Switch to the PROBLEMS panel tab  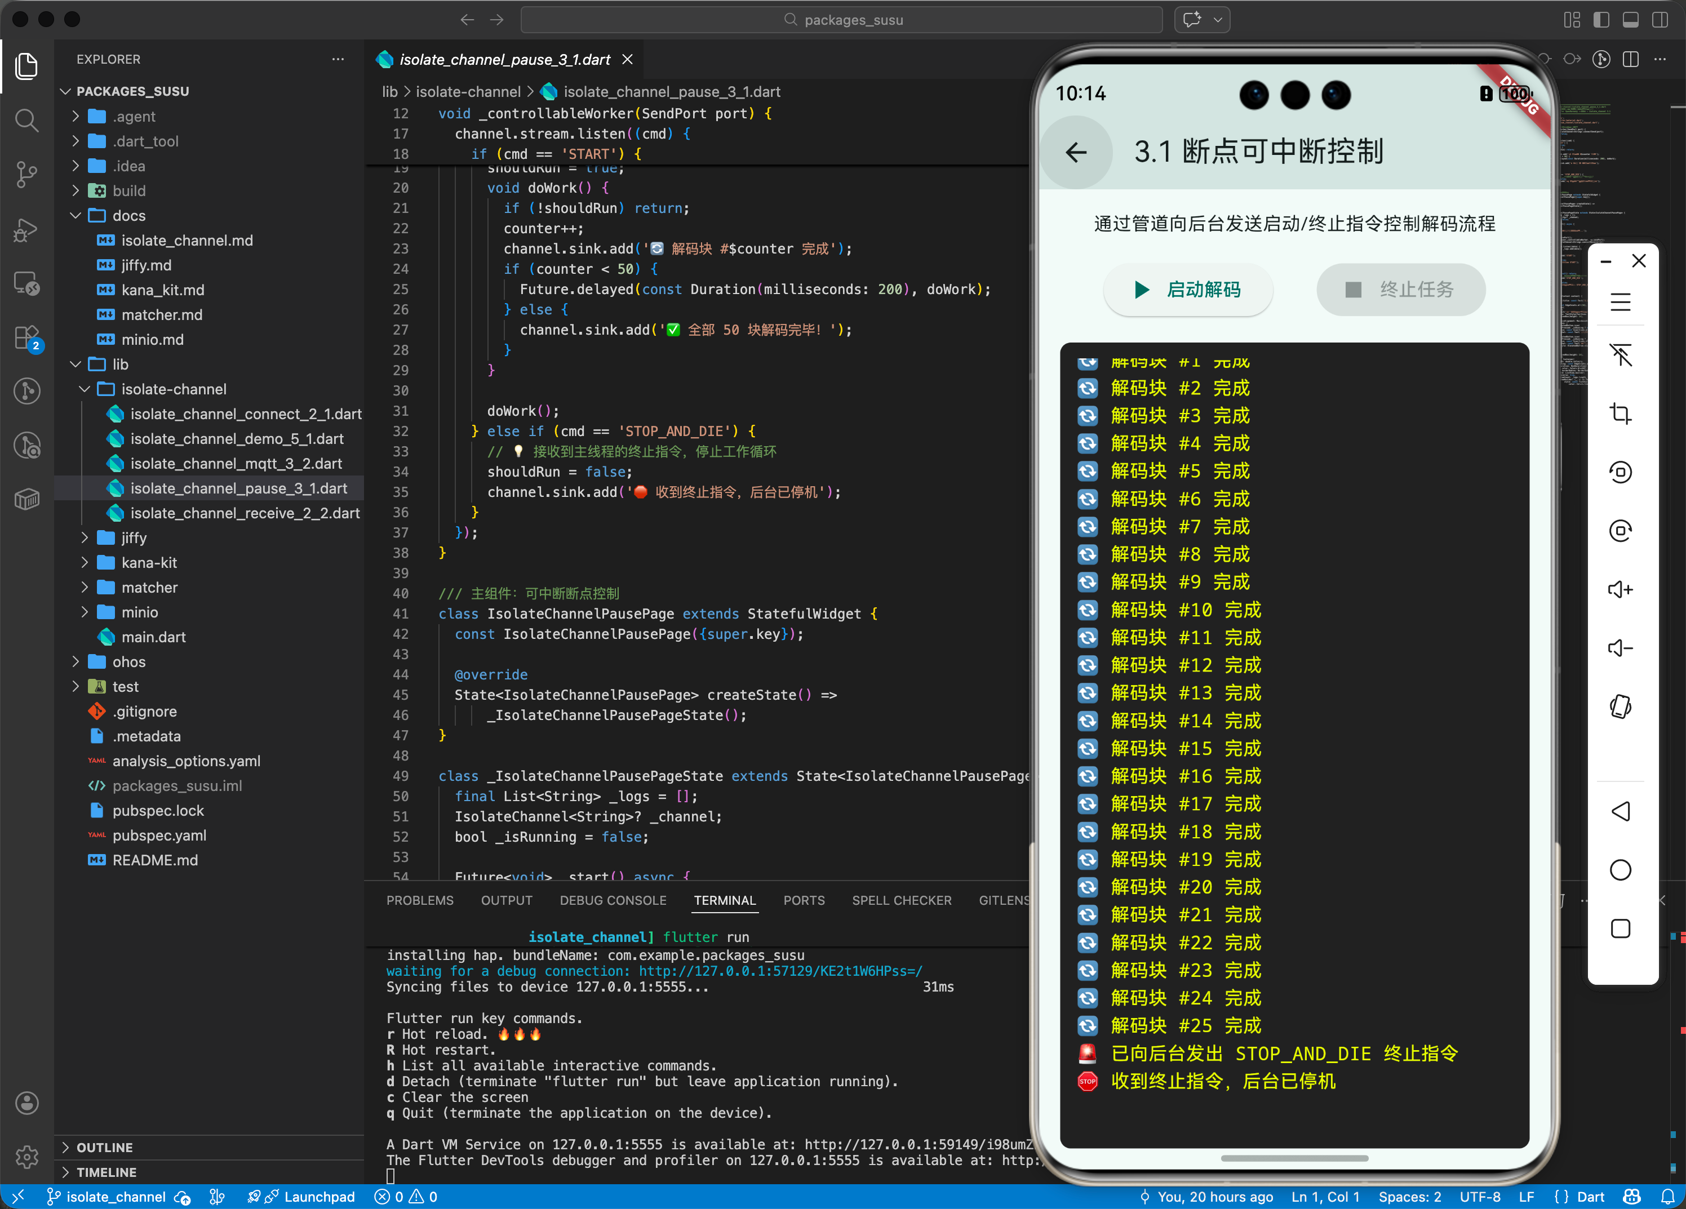point(419,900)
